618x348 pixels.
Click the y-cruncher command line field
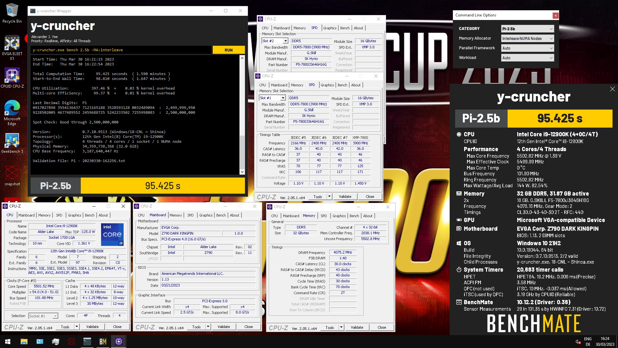(x=121, y=50)
